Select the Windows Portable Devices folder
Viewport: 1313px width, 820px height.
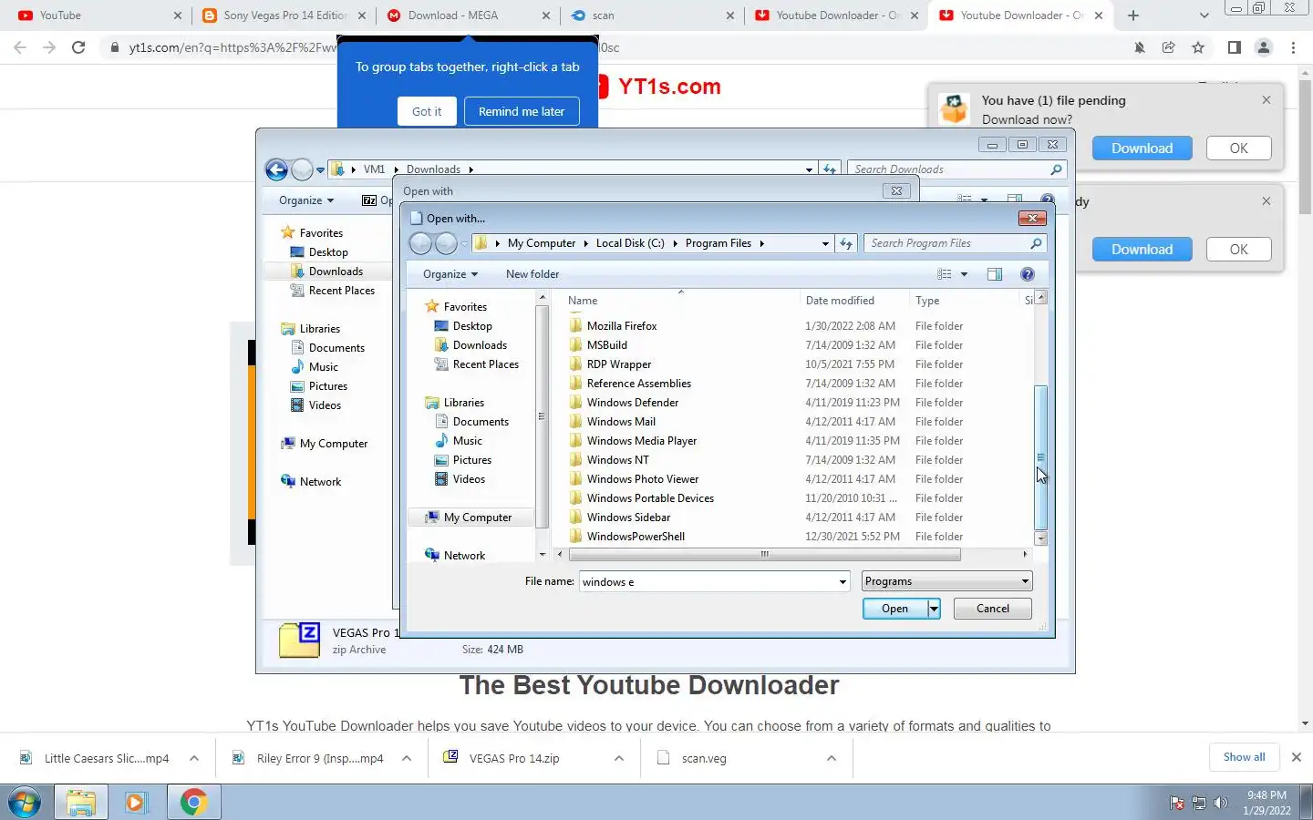[x=650, y=498]
